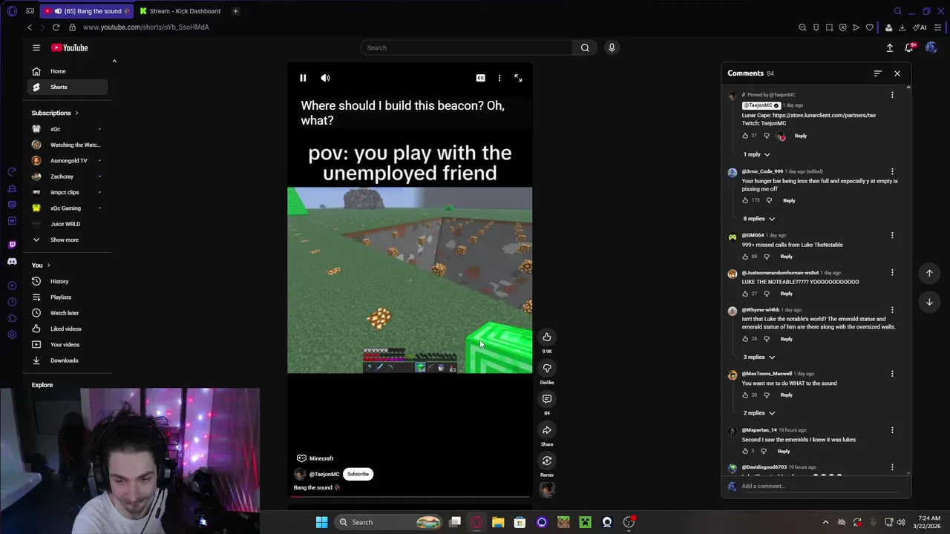Open xQc subscription channel

68,129
